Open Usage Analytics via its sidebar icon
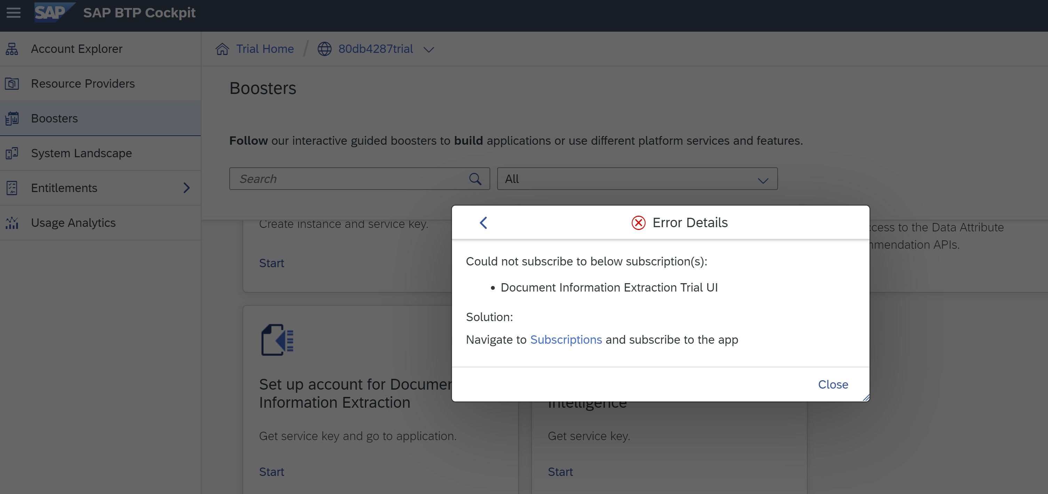Viewport: 1048px width, 494px height. pyautogui.click(x=12, y=223)
